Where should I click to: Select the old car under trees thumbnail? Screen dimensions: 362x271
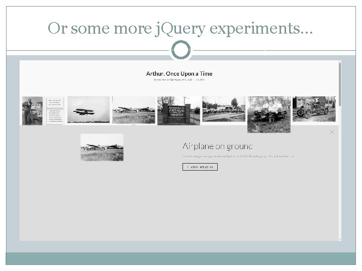pyautogui.click(x=269, y=114)
